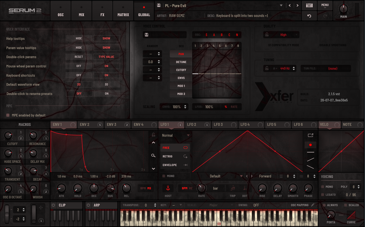Screen dimensions: 365x227
Task: Click the Voice Control save icon
Action: (147, 35)
